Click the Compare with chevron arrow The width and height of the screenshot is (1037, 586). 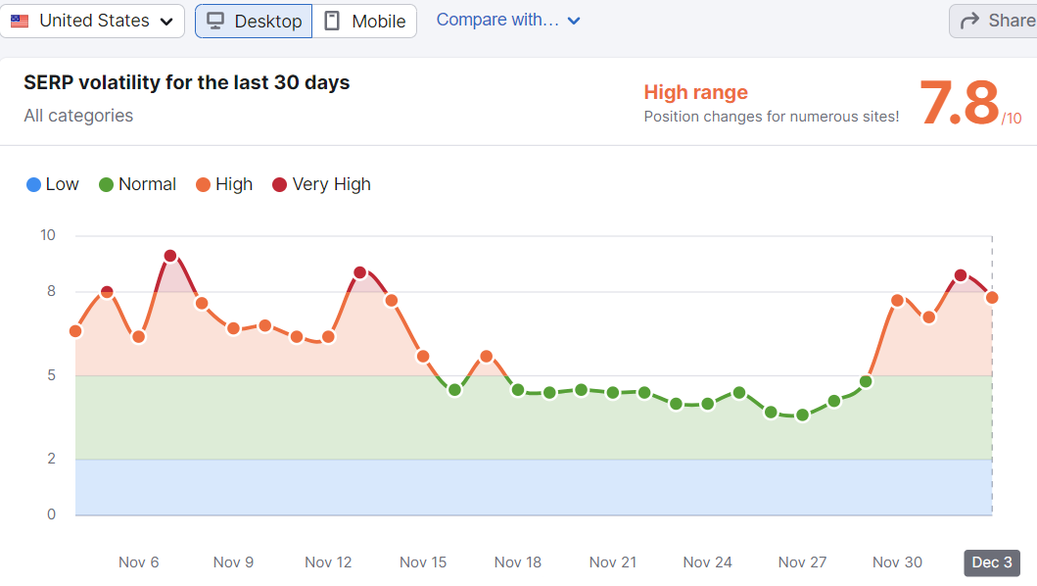point(574,21)
